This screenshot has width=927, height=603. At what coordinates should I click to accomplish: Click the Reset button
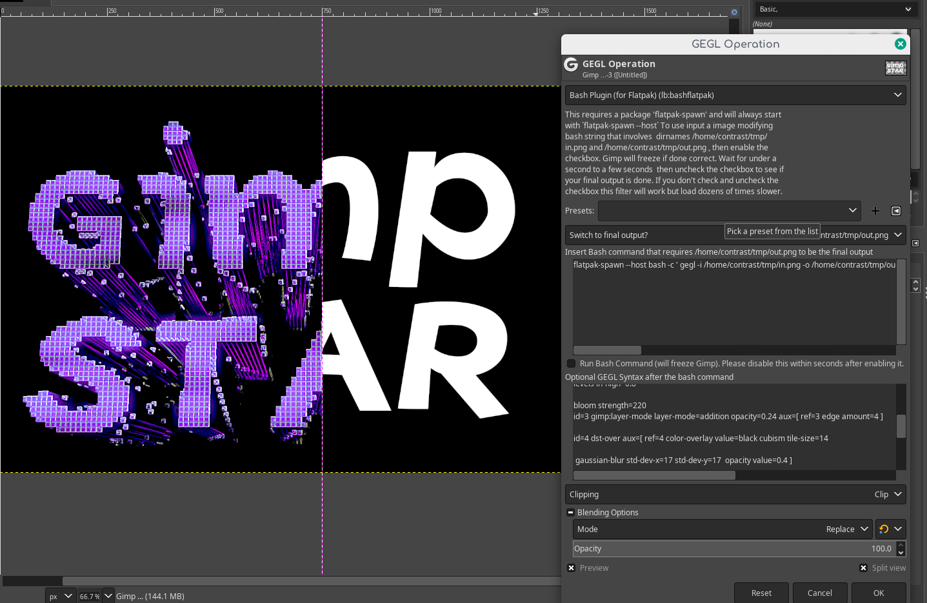(761, 593)
